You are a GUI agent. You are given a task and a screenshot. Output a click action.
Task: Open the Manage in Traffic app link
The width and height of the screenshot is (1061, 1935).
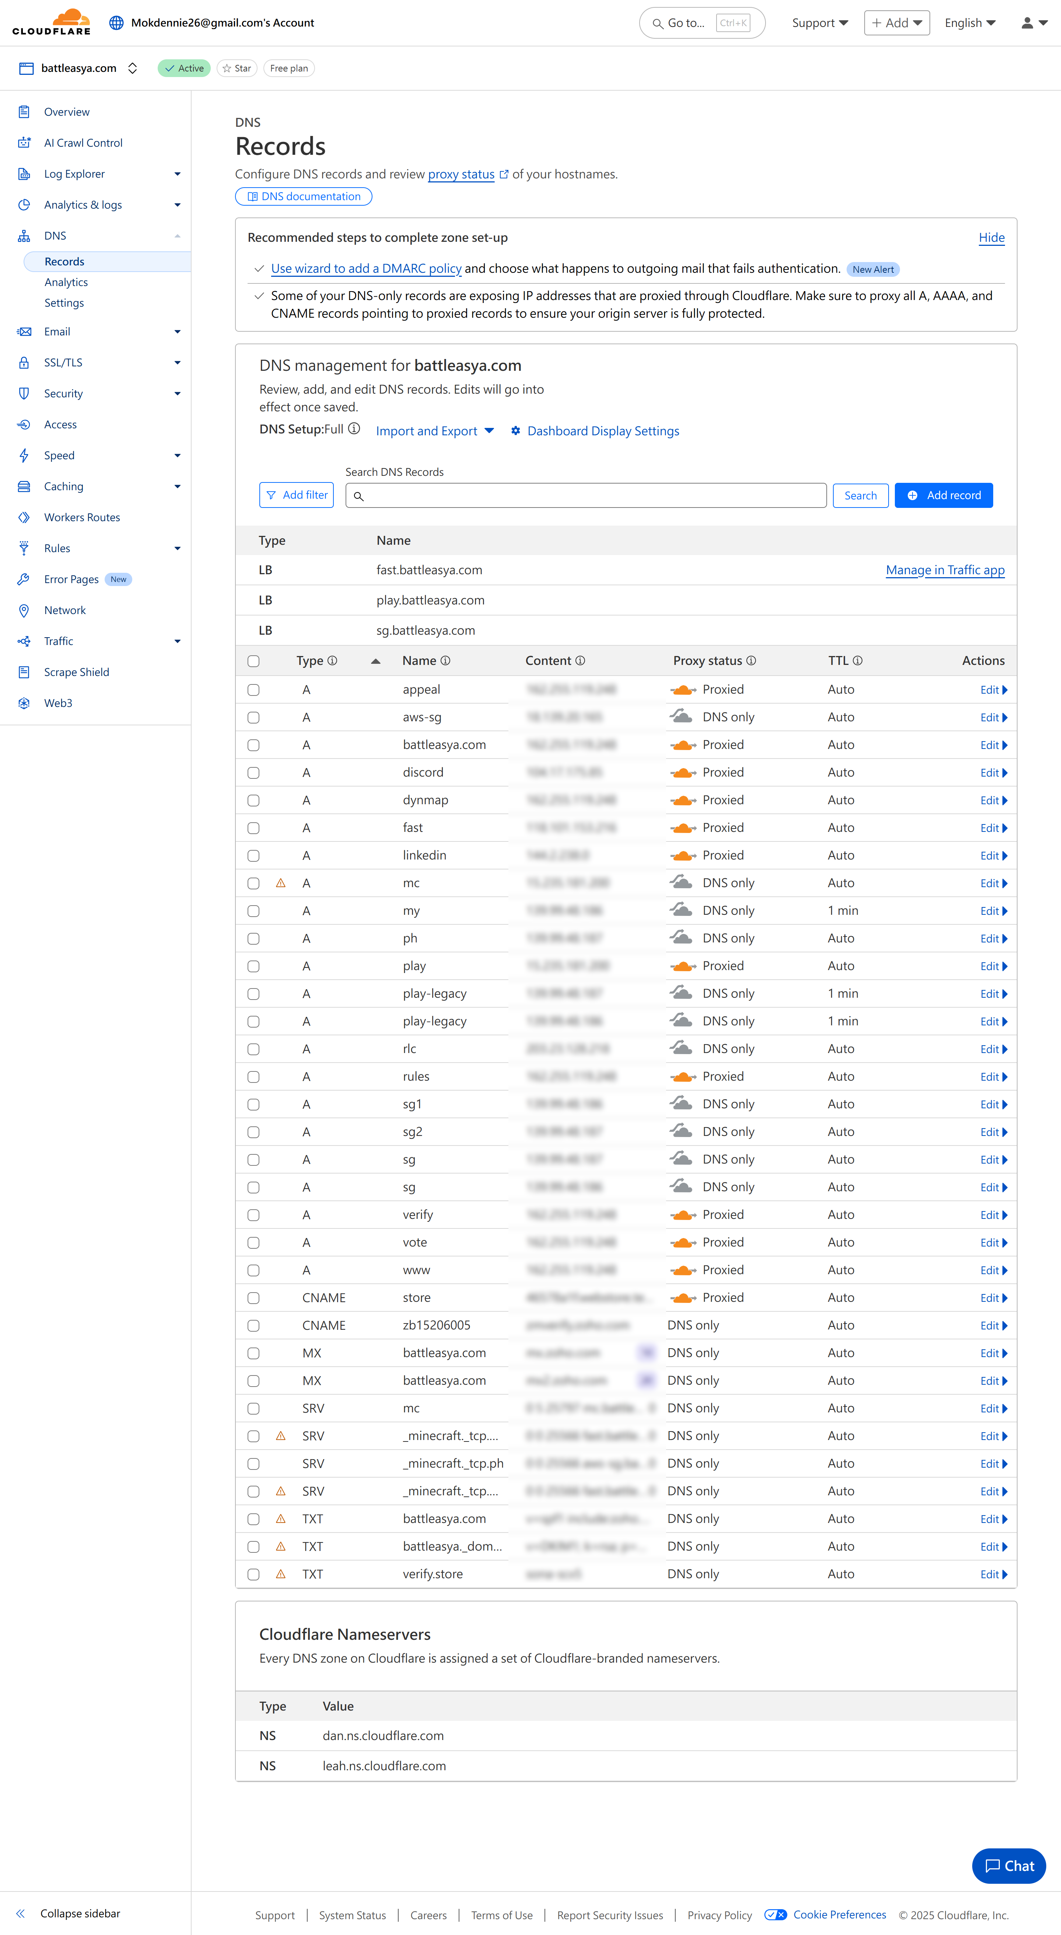(945, 570)
